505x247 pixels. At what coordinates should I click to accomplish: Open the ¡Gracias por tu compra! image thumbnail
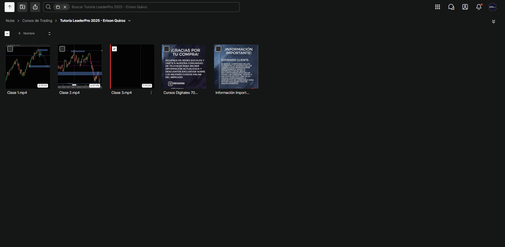[184, 67]
